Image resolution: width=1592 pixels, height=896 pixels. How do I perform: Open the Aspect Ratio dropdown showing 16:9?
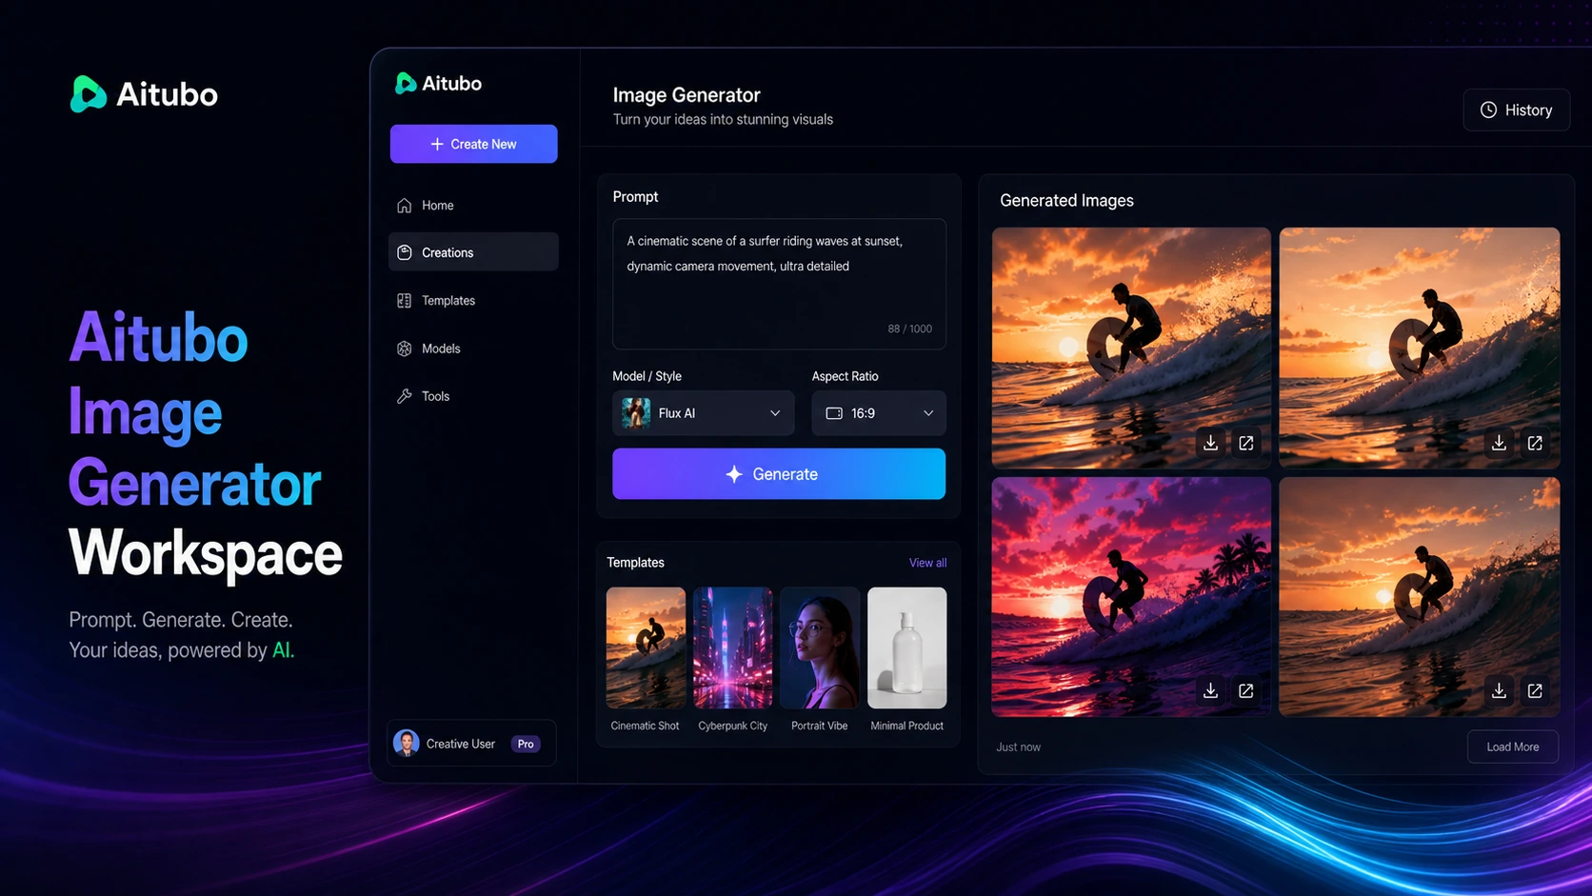(x=879, y=413)
